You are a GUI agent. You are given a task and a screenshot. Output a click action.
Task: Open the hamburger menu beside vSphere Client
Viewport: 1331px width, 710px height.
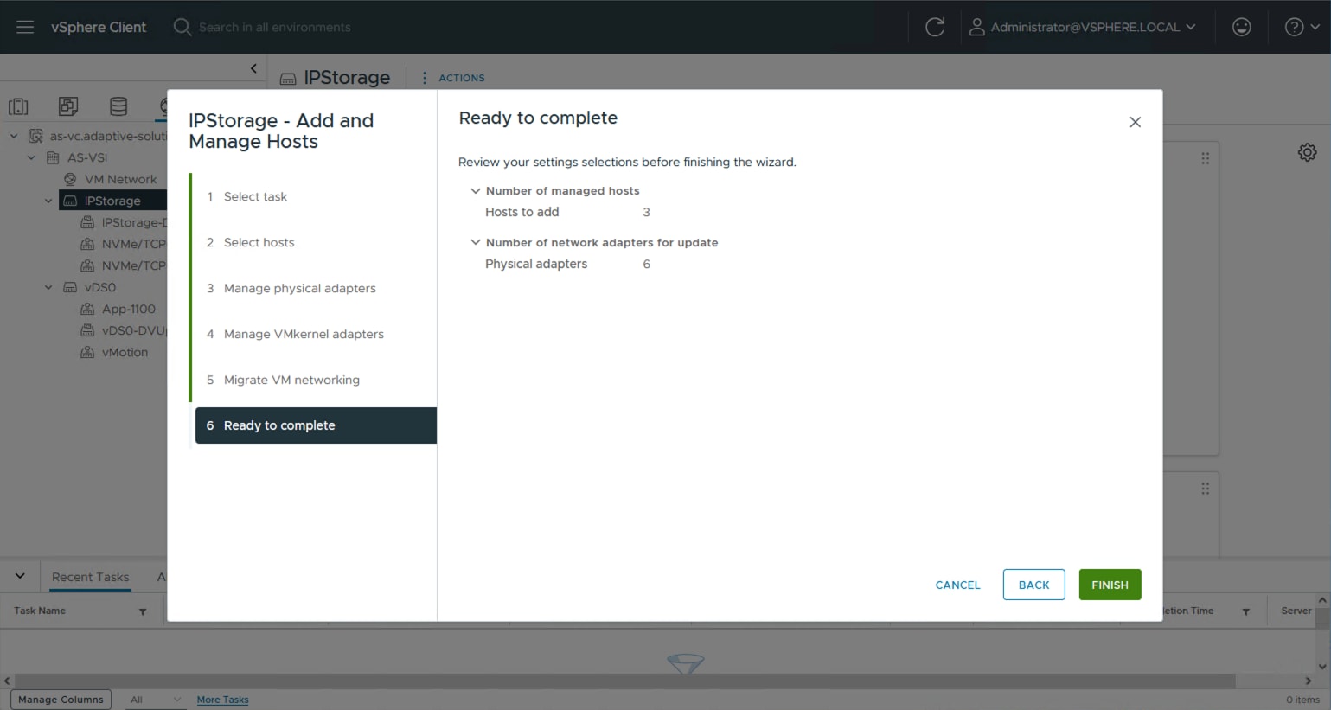pyautogui.click(x=24, y=27)
